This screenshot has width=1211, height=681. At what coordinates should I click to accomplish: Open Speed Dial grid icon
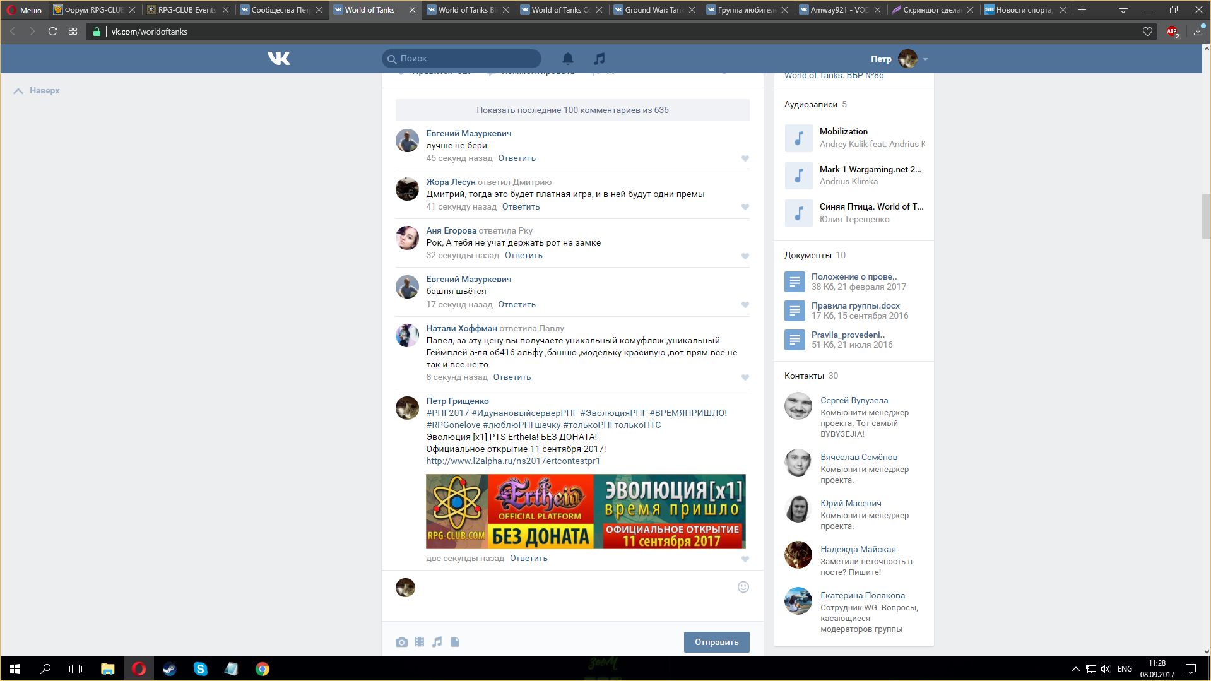73,32
